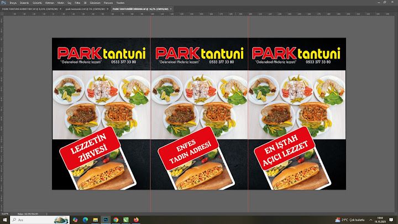
Task: Close the PARK TANTUNI DIREKLER tab
Action: pyautogui.click(x=171, y=9)
